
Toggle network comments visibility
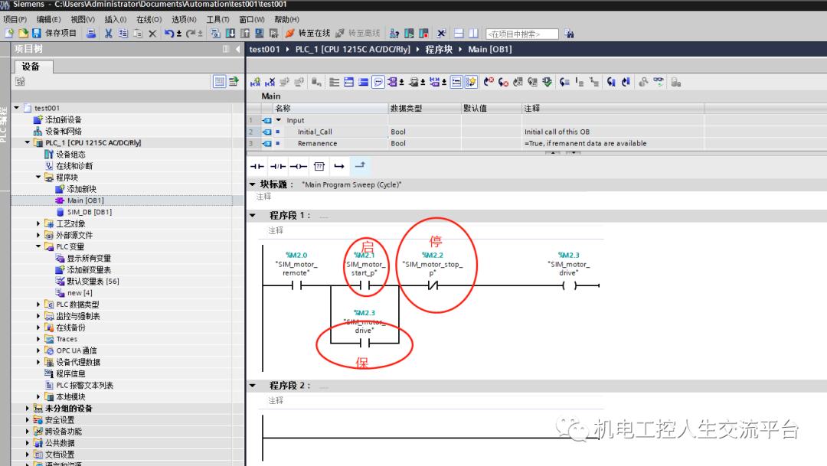coord(378,82)
